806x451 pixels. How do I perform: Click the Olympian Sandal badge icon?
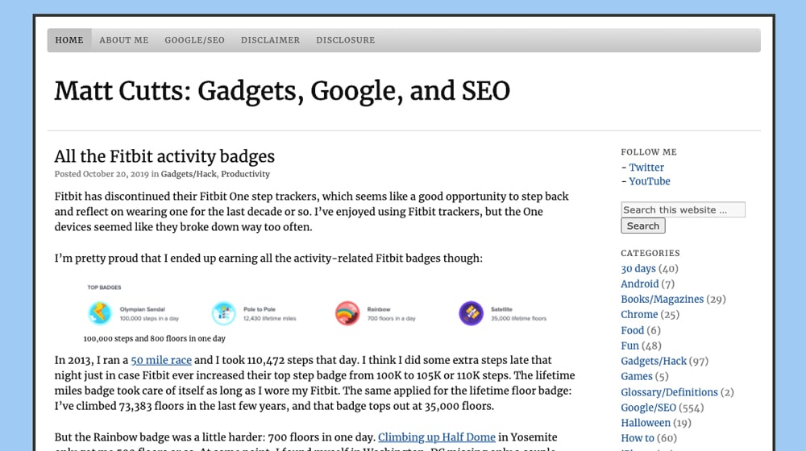(100, 312)
